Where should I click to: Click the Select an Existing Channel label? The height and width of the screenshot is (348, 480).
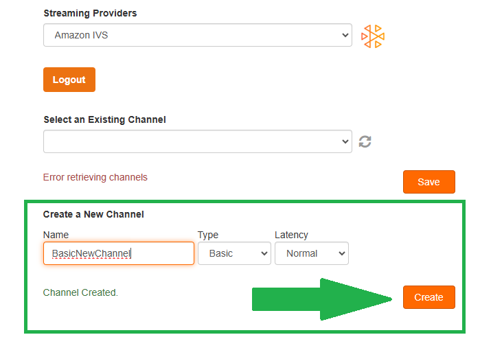(x=104, y=119)
